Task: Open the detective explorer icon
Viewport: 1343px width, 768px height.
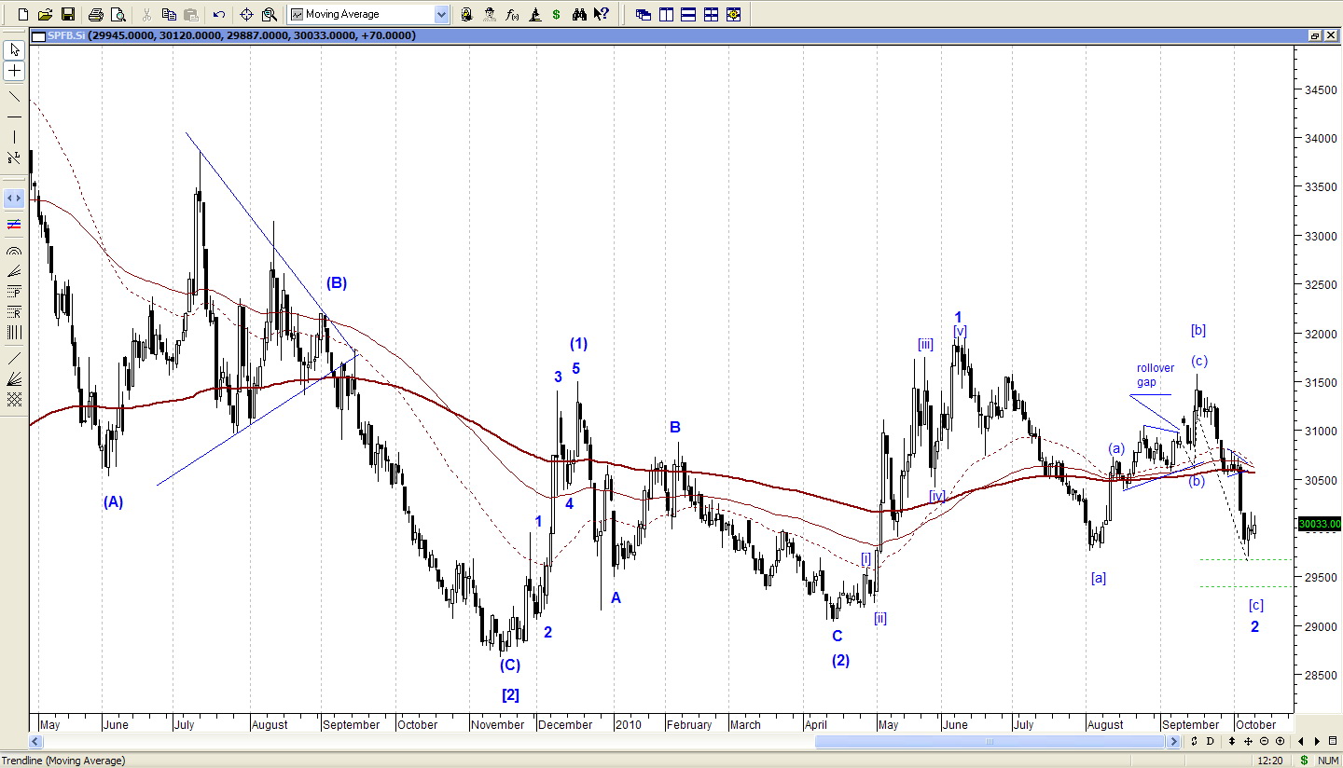Action: tap(490, 14)
